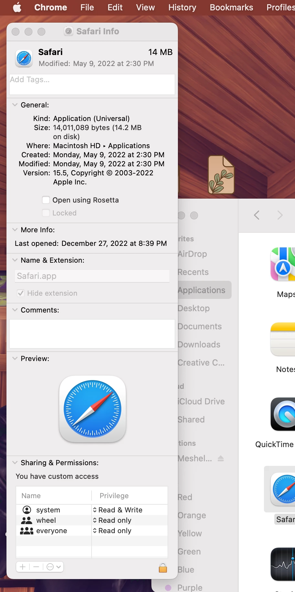295x592 pixels.
Task: Click the QuickTime Player icon in Finder
Action: click(x=283, y=414)
